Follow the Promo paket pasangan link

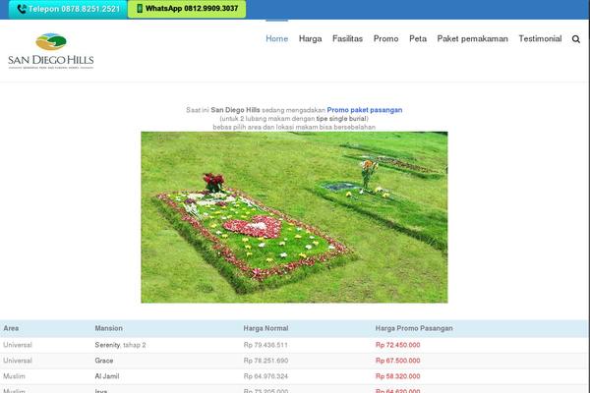click(x=365, y=110)
